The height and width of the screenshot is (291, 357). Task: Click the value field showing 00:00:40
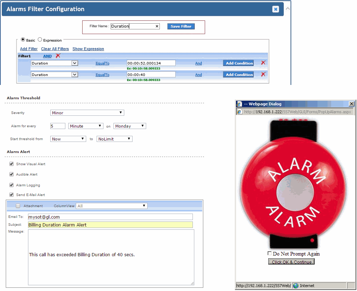pyautogui.click(x=151, y=75)
